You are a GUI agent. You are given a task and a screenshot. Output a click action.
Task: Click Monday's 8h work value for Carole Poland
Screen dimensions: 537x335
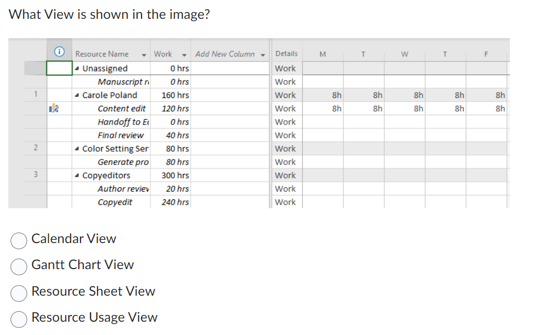[x=336, y=95]
